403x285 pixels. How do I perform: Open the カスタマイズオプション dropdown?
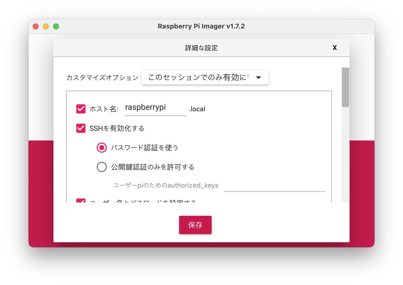coord(205,77)
